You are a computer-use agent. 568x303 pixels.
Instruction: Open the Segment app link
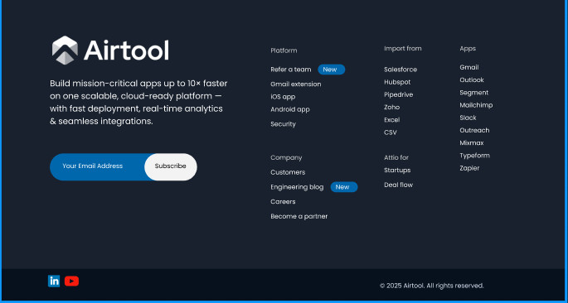pyautogui.click(x=473, y=93)
